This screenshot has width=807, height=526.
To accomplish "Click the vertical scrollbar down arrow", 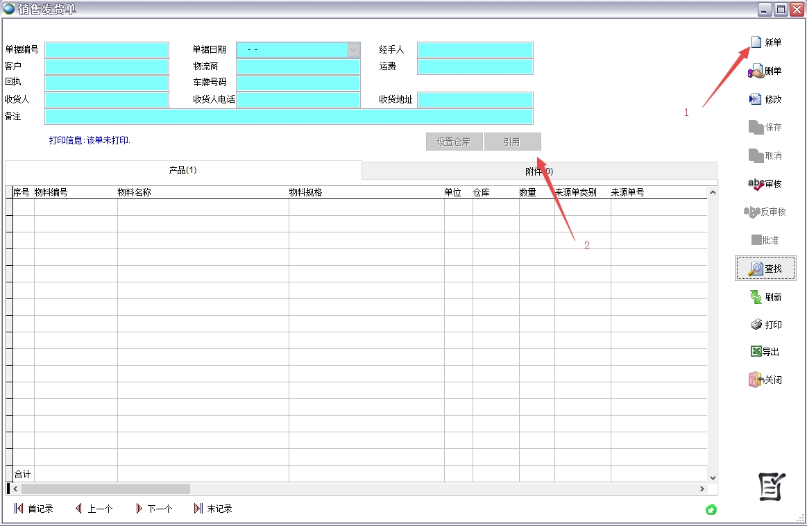I will point(712,477).
